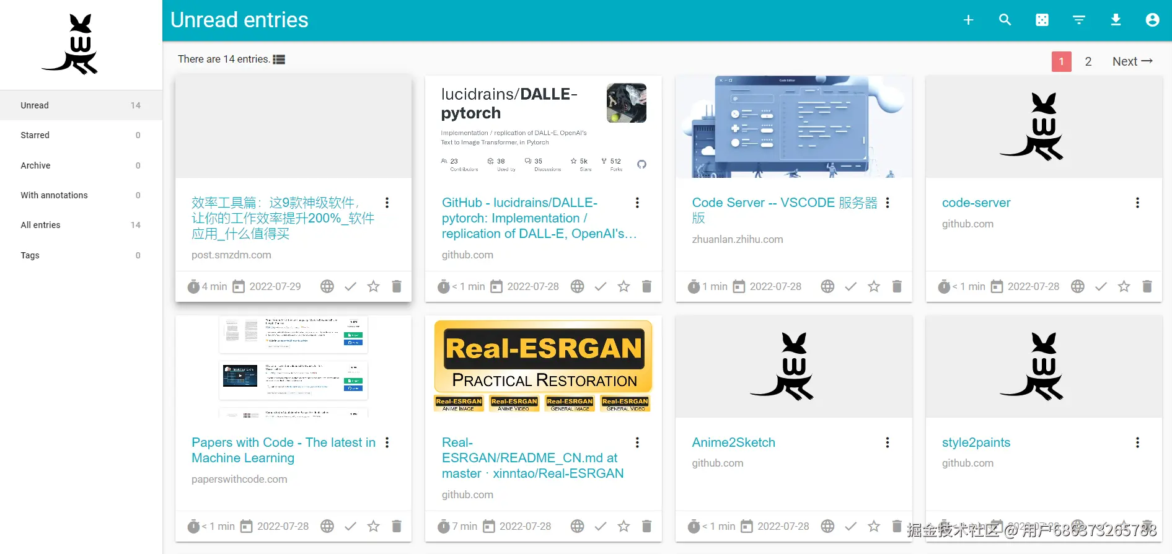Open Tags in the sidebar
The image size is (1172, 554).
pos(81,255)
